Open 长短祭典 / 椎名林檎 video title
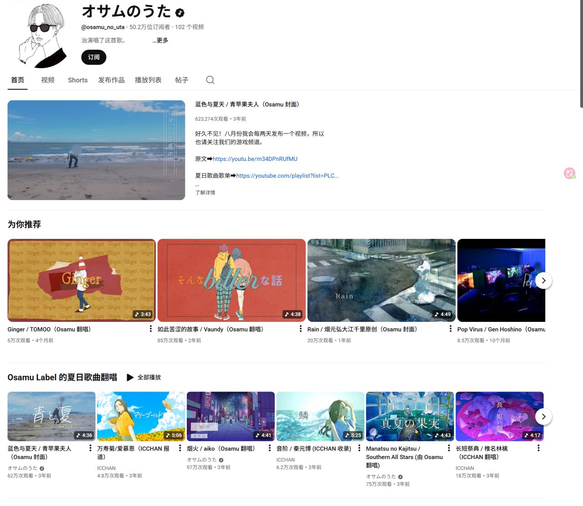Screen dimensions: 583x506 click(x=482, y=453)
